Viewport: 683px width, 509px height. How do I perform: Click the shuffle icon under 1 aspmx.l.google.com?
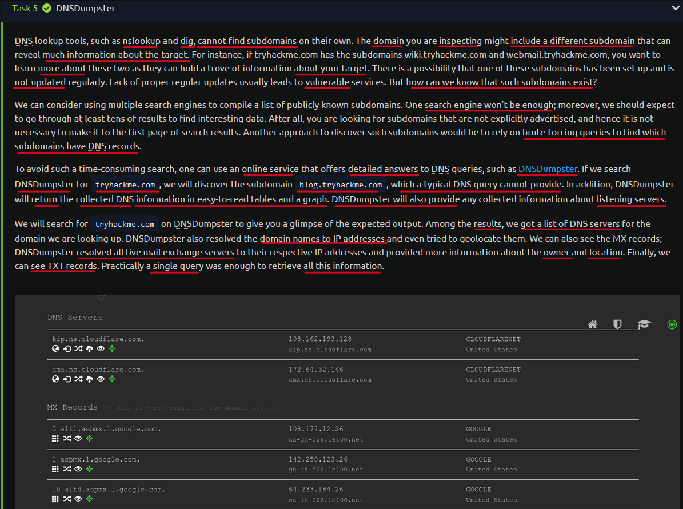click(x=67, y=469)
